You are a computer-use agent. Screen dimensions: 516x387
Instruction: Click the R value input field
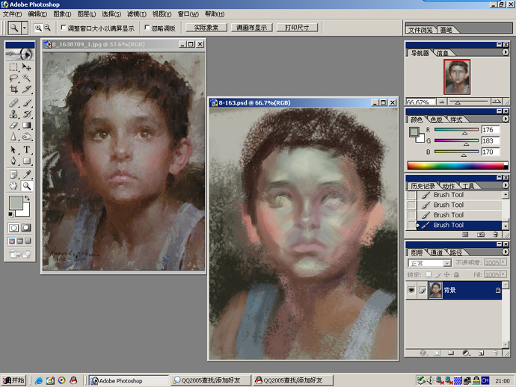click(x=491, y=130)
